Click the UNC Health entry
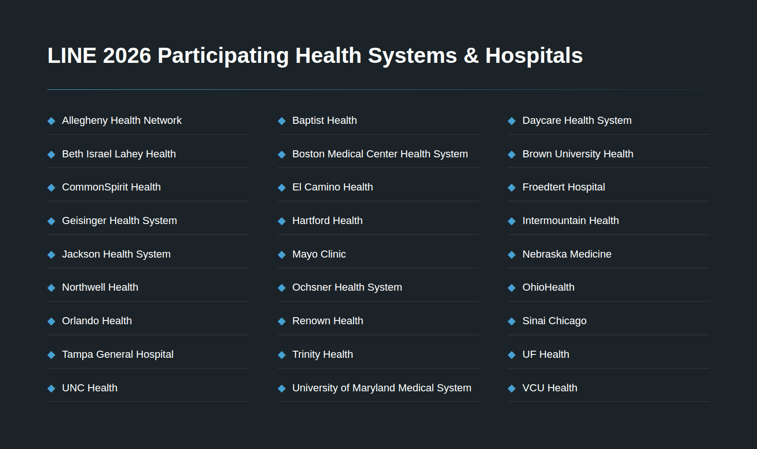 click(x=148, y=388)
